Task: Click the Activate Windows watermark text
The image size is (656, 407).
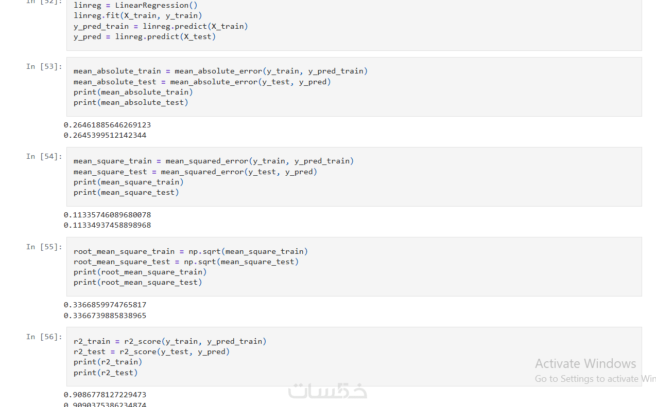Action: tap(585, 364)
